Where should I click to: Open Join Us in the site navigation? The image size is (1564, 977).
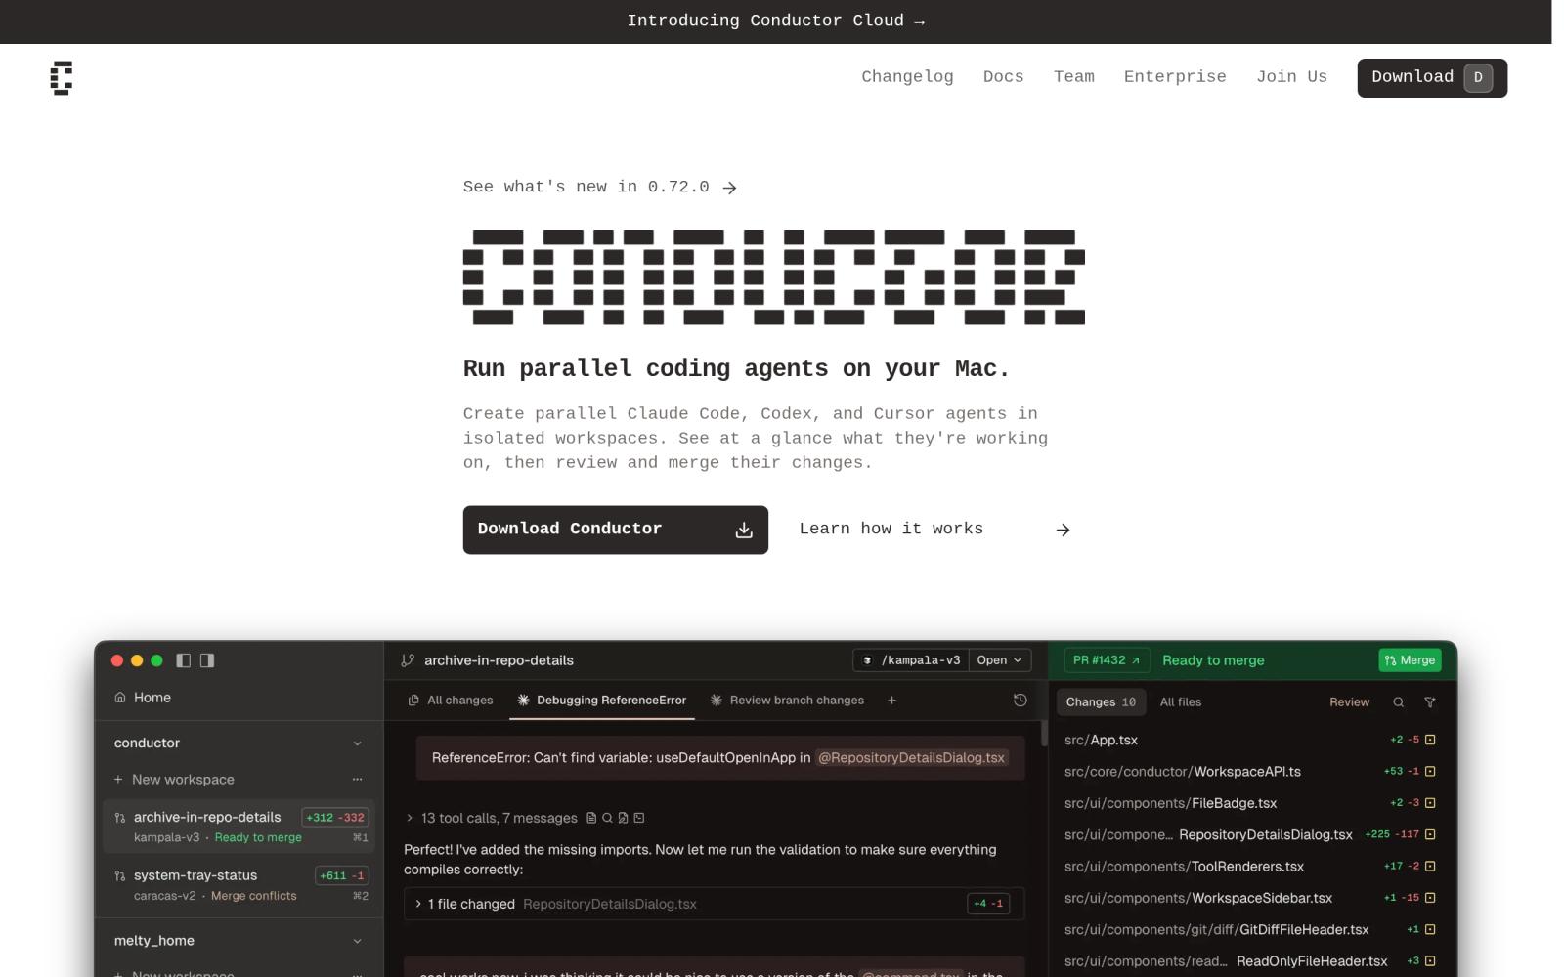[1291, 77]
